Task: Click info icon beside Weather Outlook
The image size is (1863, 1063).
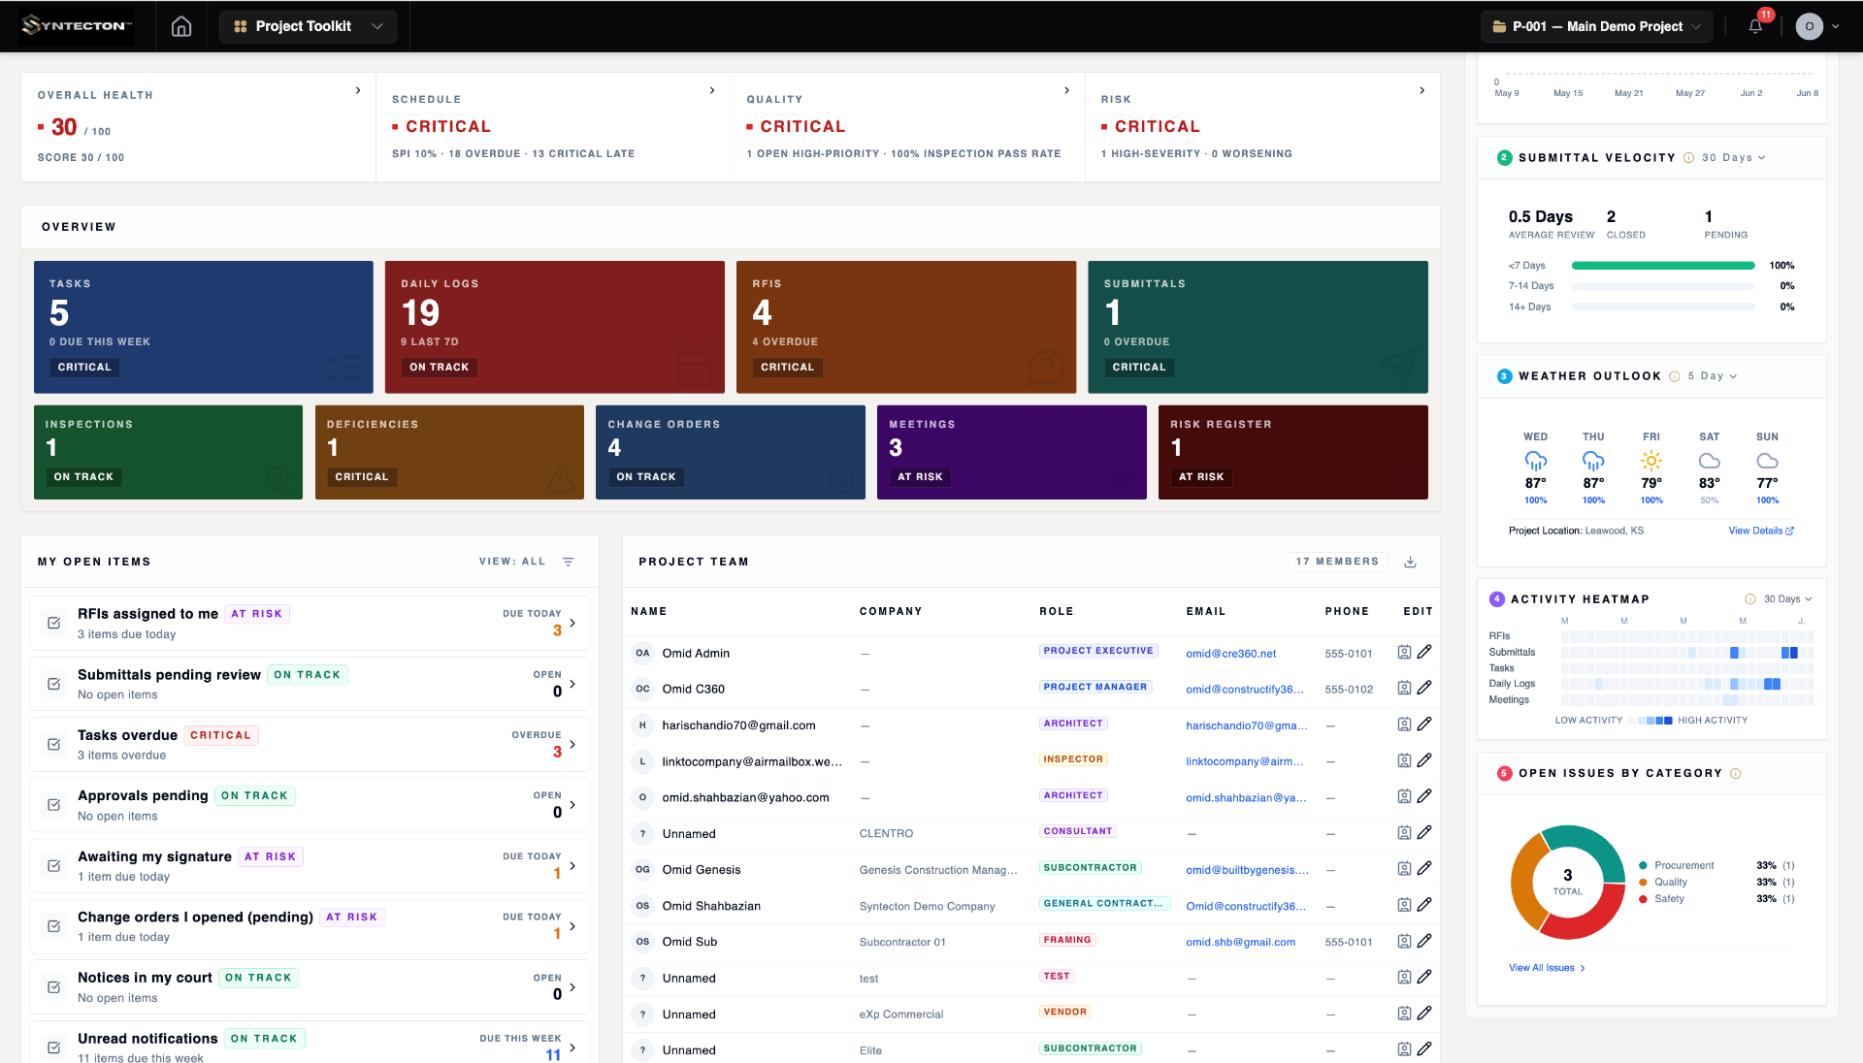Action: tap(1675, 376)
